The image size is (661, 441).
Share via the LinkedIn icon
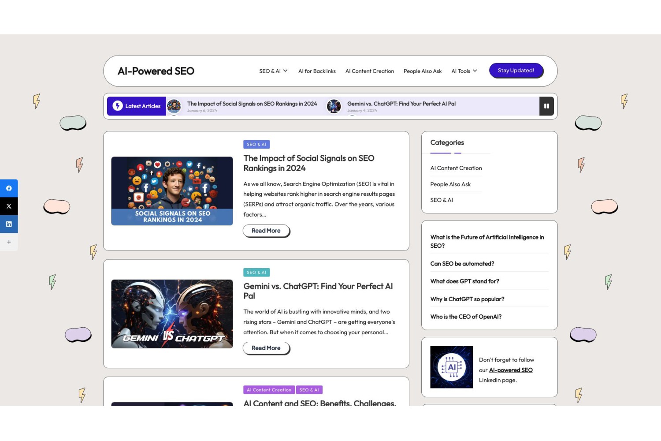tap(9, 224)
